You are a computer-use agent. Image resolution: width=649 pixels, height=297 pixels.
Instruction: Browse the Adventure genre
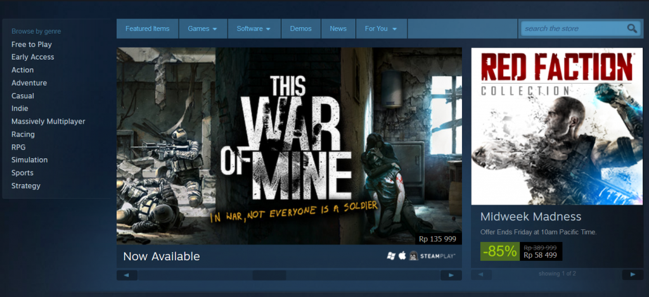(x=29, y=83)
